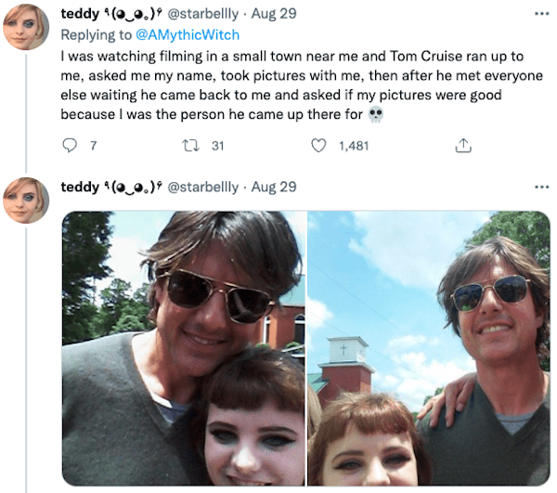Open the right photo with church steeple
The width and height of the screenshot is (557, 493).
[429, 348]
